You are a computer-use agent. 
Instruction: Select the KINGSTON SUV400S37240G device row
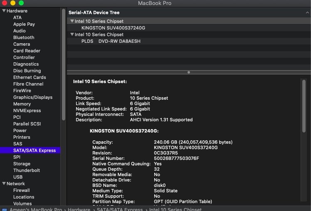coord(189,28)
